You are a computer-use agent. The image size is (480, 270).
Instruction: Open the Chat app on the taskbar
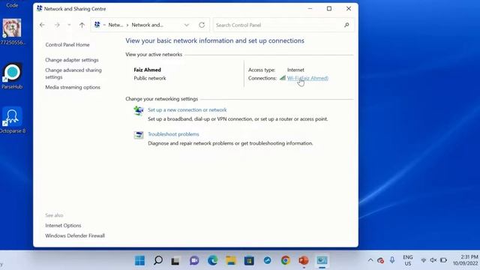(x=194, y=260)
